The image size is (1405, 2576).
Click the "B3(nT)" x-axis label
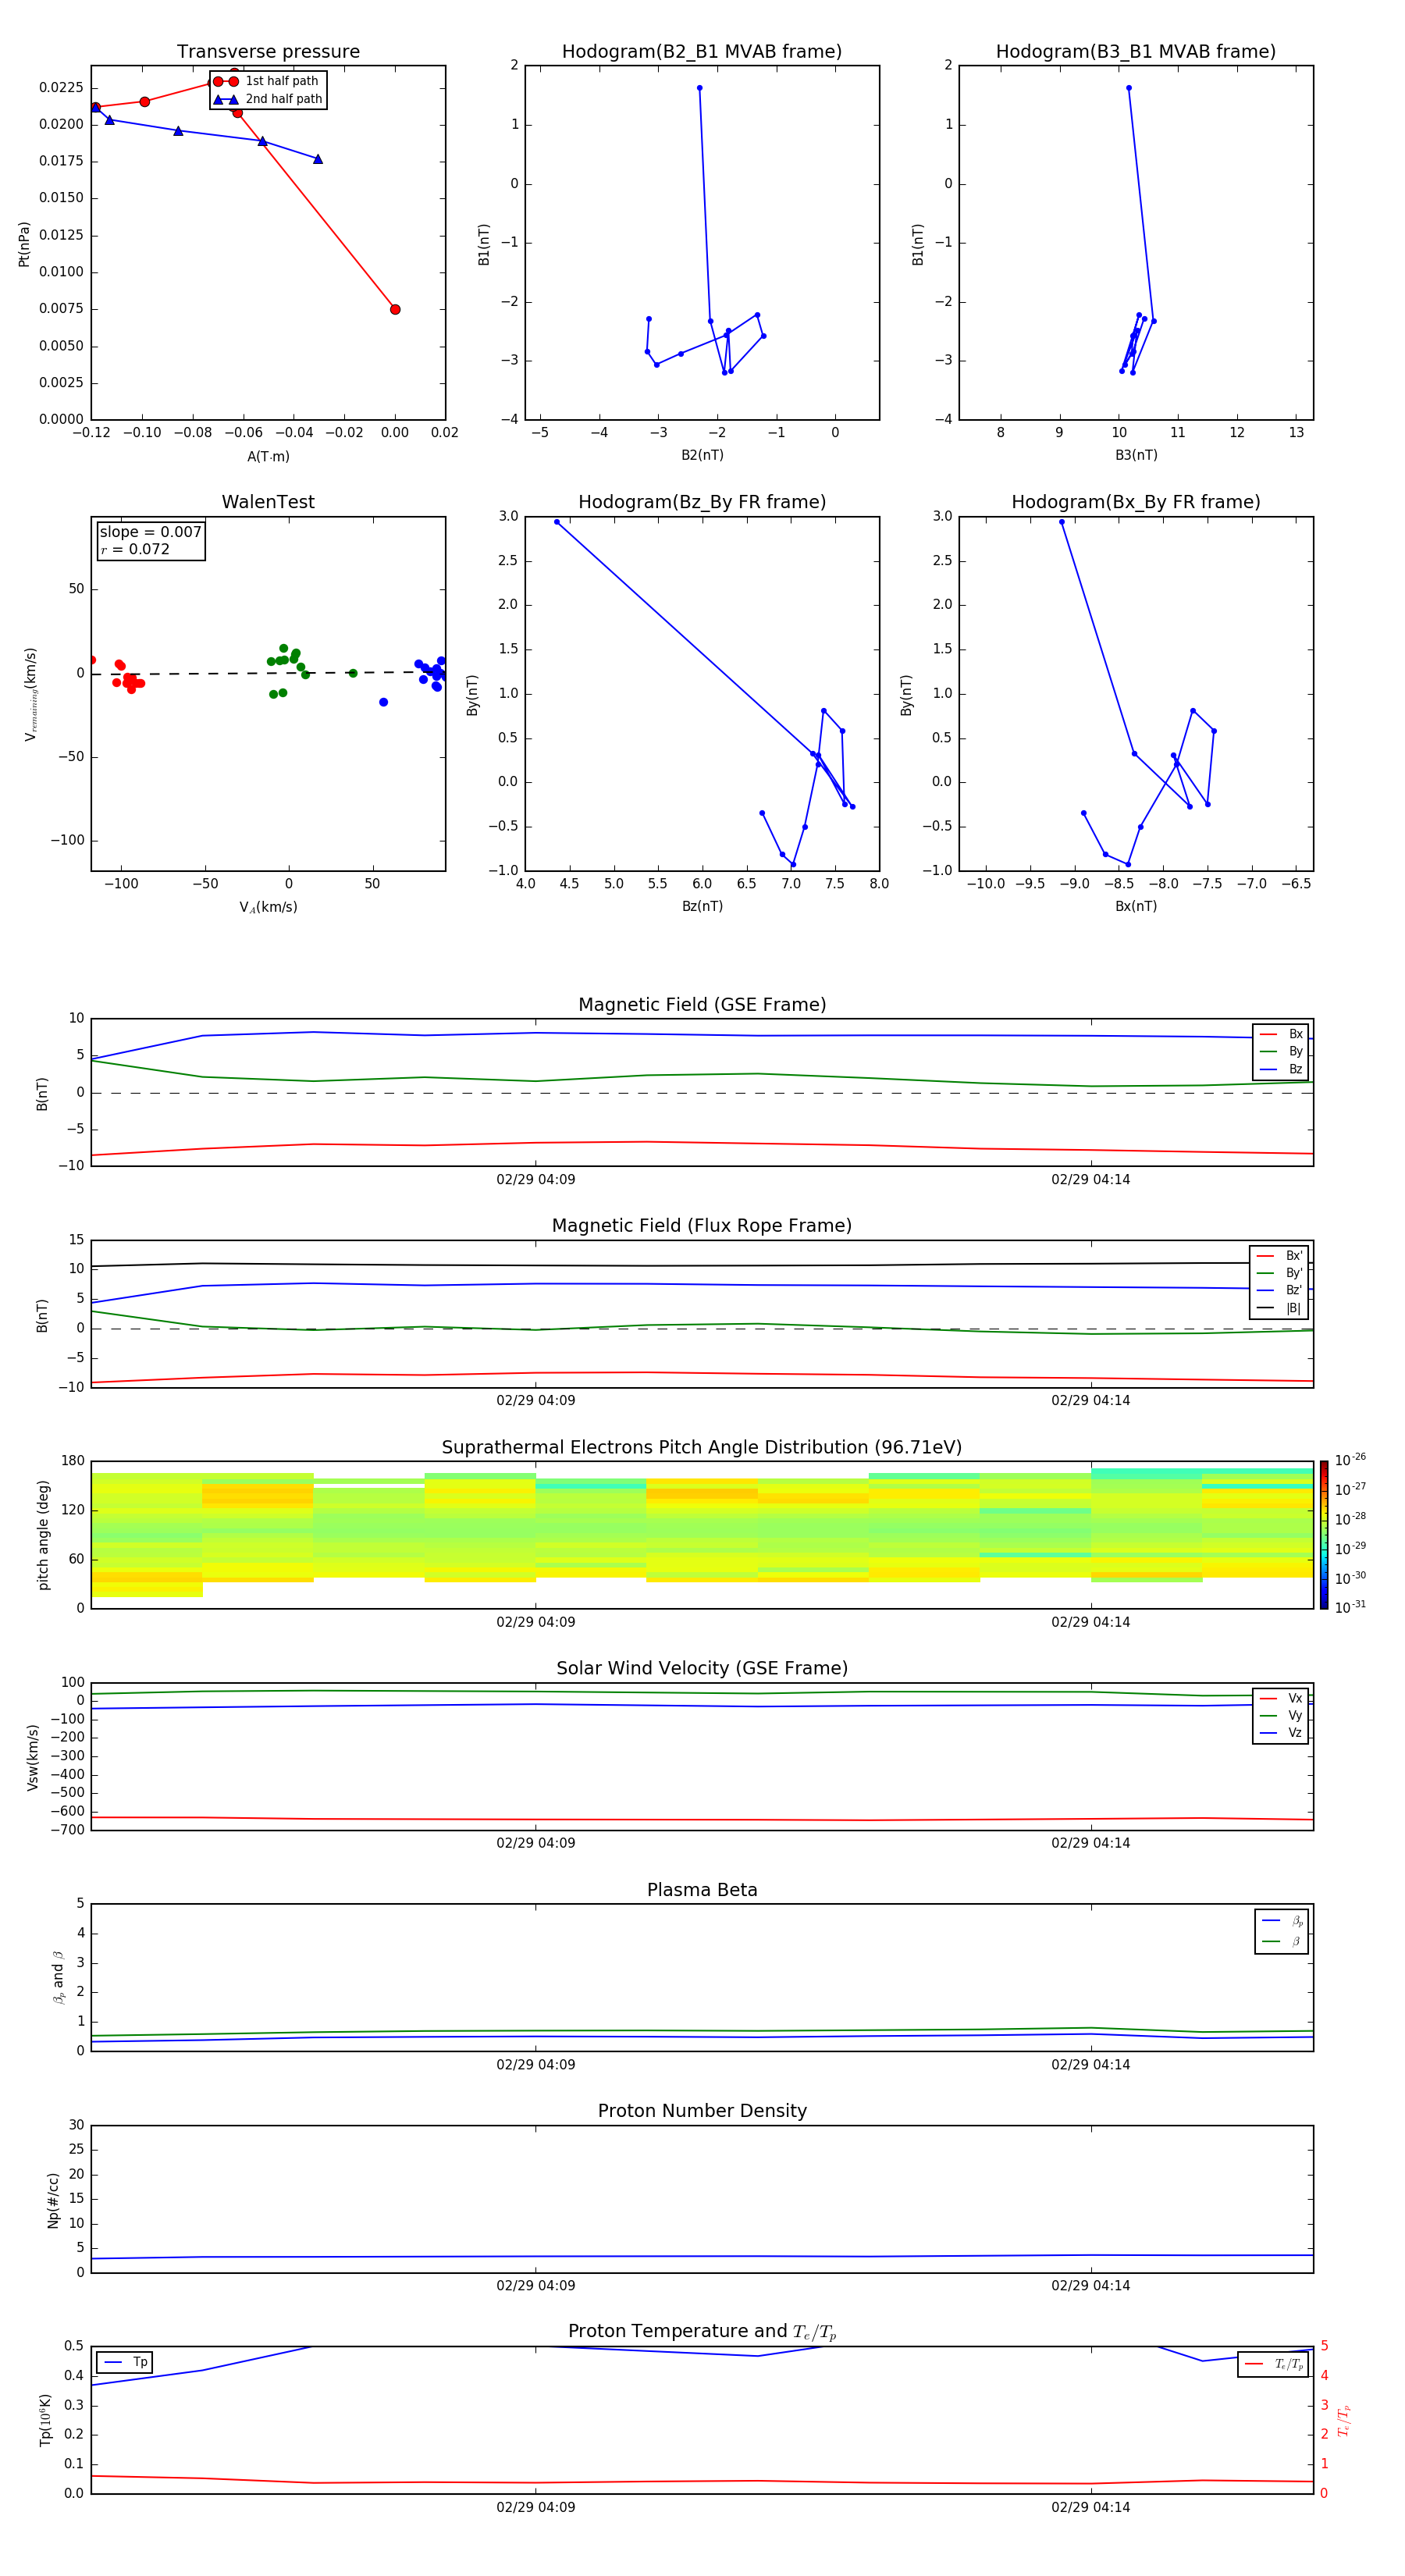[1136, 456]
